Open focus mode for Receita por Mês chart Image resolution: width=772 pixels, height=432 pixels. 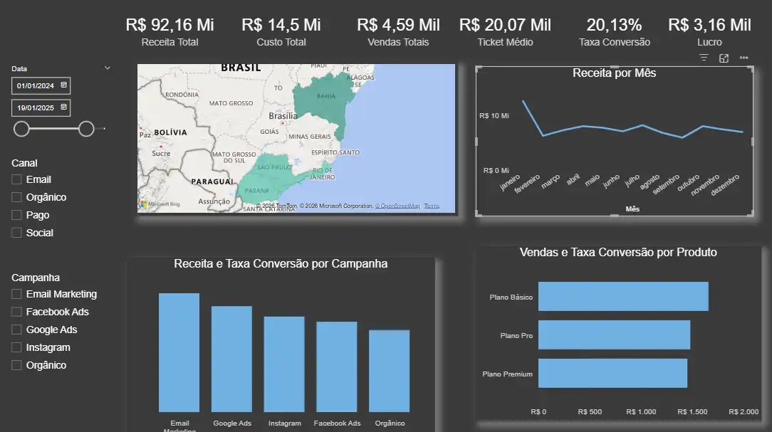click(724, 58)
